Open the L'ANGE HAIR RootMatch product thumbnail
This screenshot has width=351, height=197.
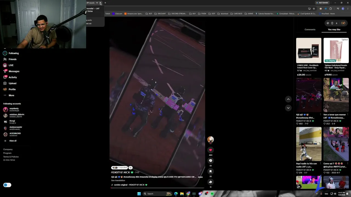coord(308,50)
